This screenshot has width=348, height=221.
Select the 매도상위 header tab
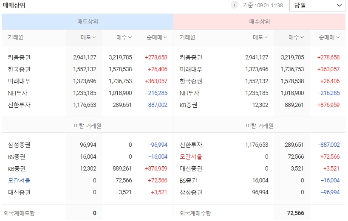coord(88,22)
